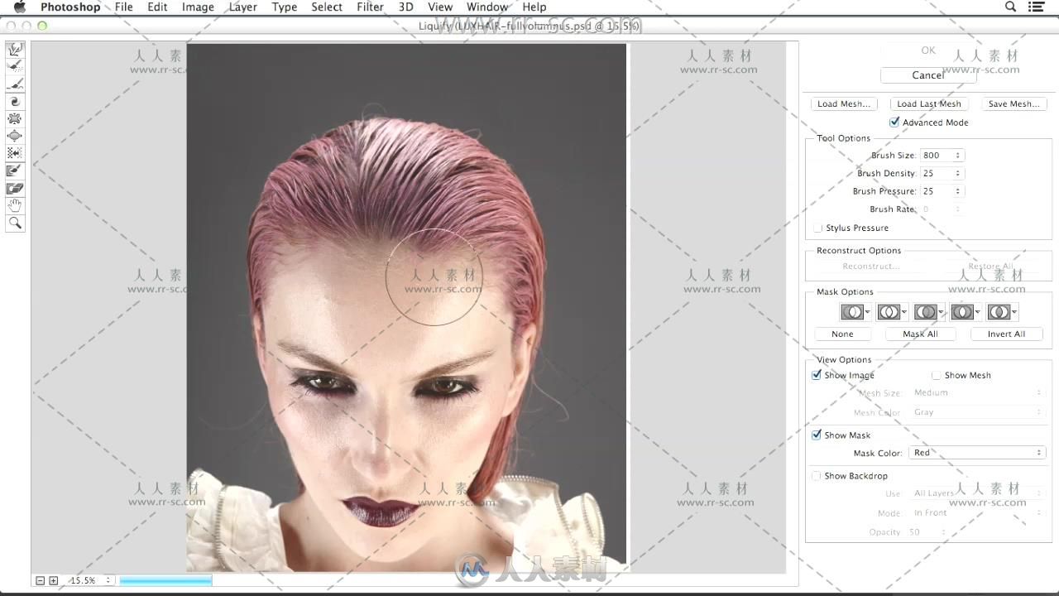Image resolution: width=1059 pixels, height=596 pixels.
Task: Enable the Show Mesh checkbox
Action: (x=936, y=375)
